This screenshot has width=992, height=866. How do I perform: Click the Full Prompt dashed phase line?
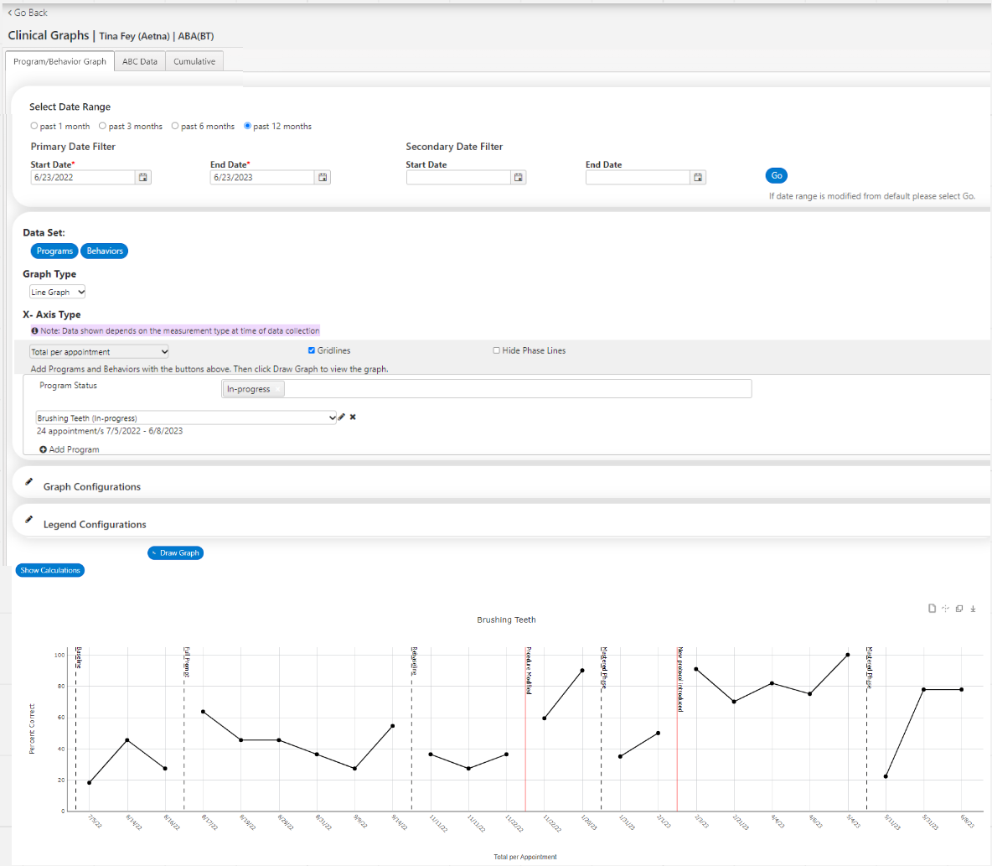[x=184, y=729]
